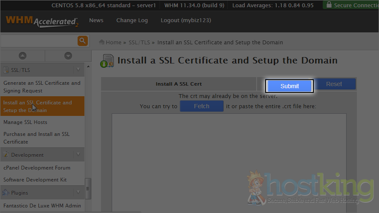This screenshot has width=379, height=213.
Task: Click Fetch to retrieve the certificate
Action: [x=201, y=106]
